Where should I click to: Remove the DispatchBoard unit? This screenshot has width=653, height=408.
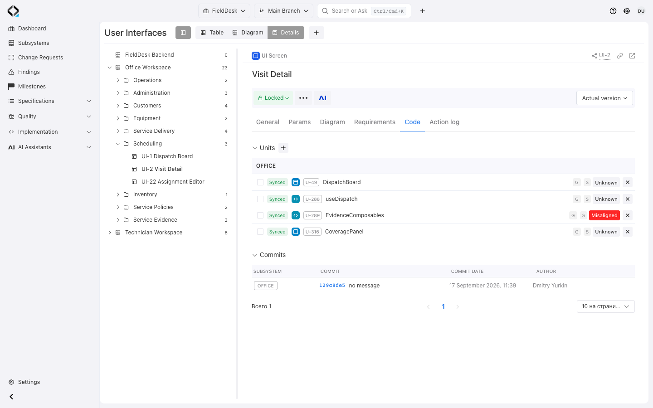click(628, 182)
